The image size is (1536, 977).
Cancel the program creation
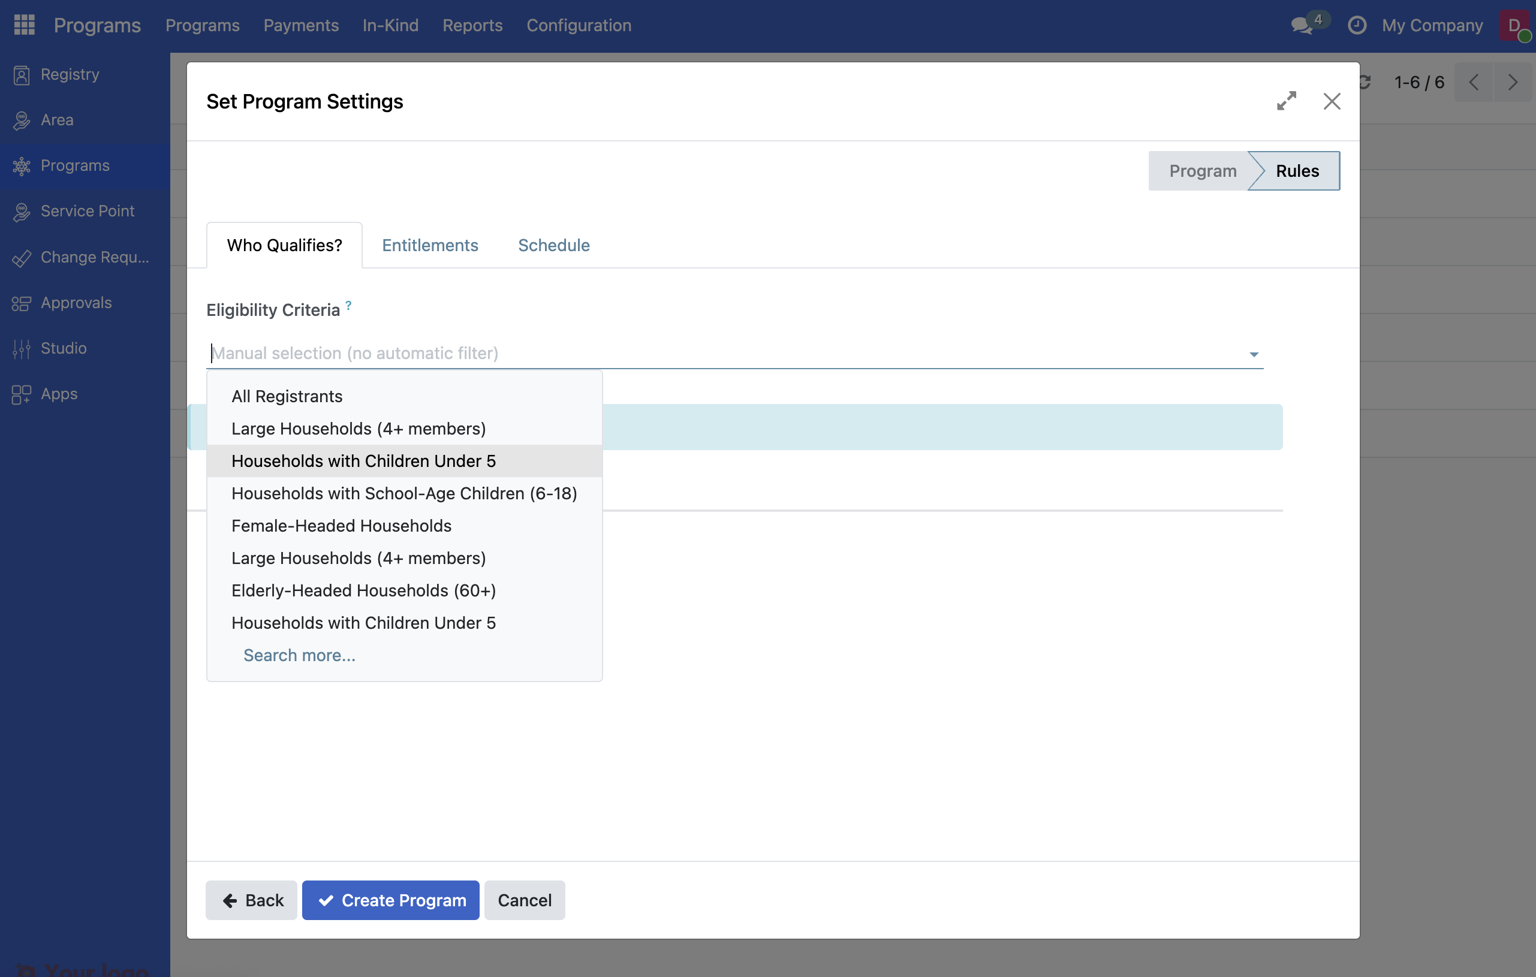[x=524, y=900]
